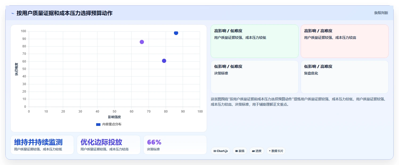The height and width of the screenshot is (165, 399).
Task: Click the title 按用户质量证据和成本压力选择预算动作
Action: (x=64, y=13)
